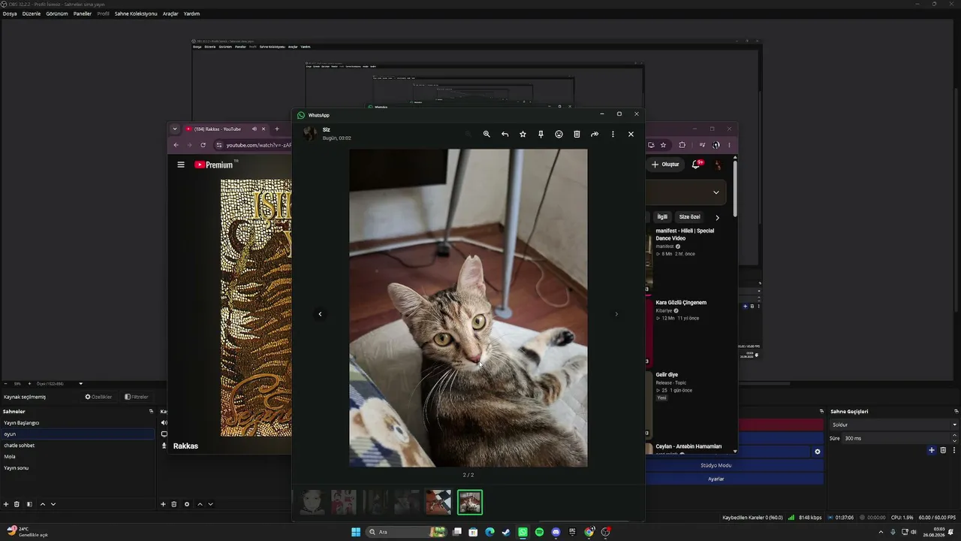Undock the Sahneler panel
Image resolution: width=961 pixels, height=541 pixels.
151,412
